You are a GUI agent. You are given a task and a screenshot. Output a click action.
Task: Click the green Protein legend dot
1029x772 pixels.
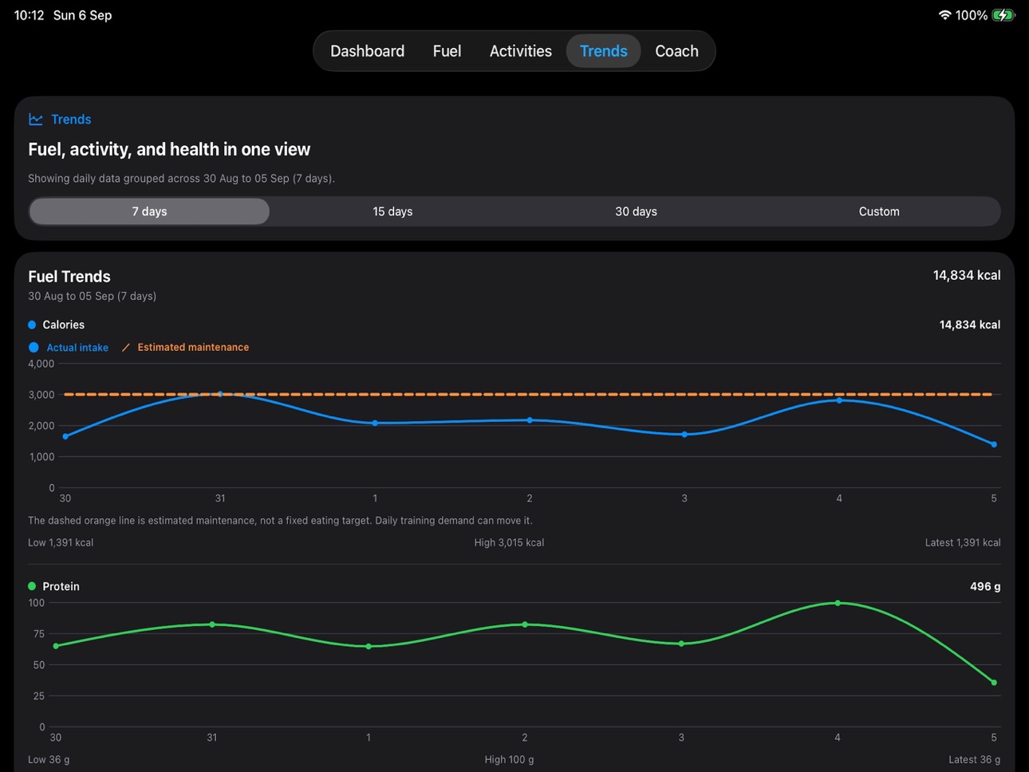pos(32,586)
